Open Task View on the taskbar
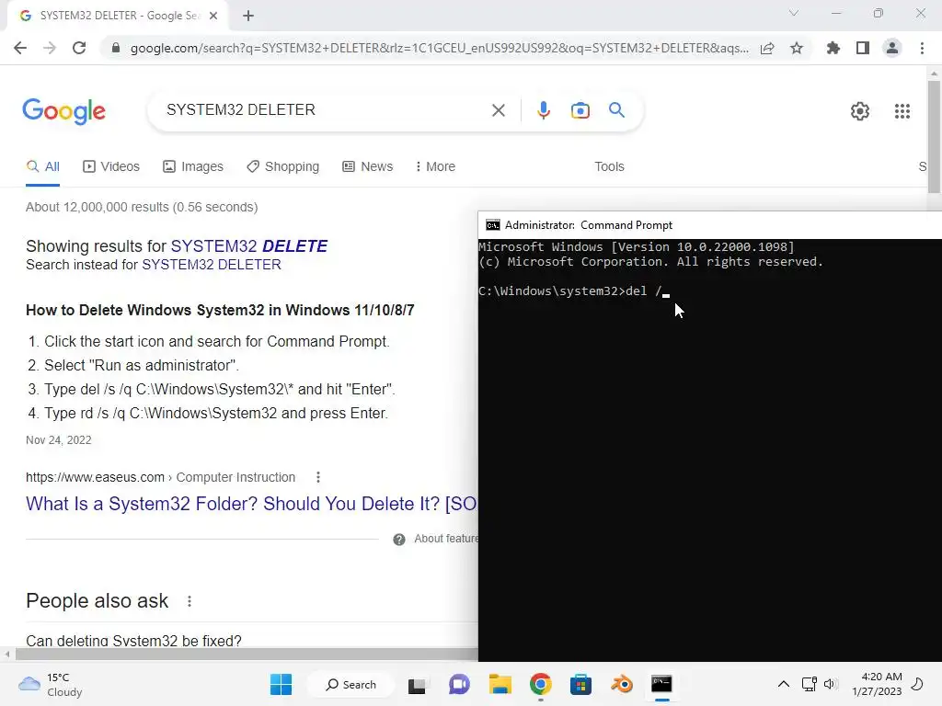The width and height of the screenshot is (942, 706). (x=417, y=685)
